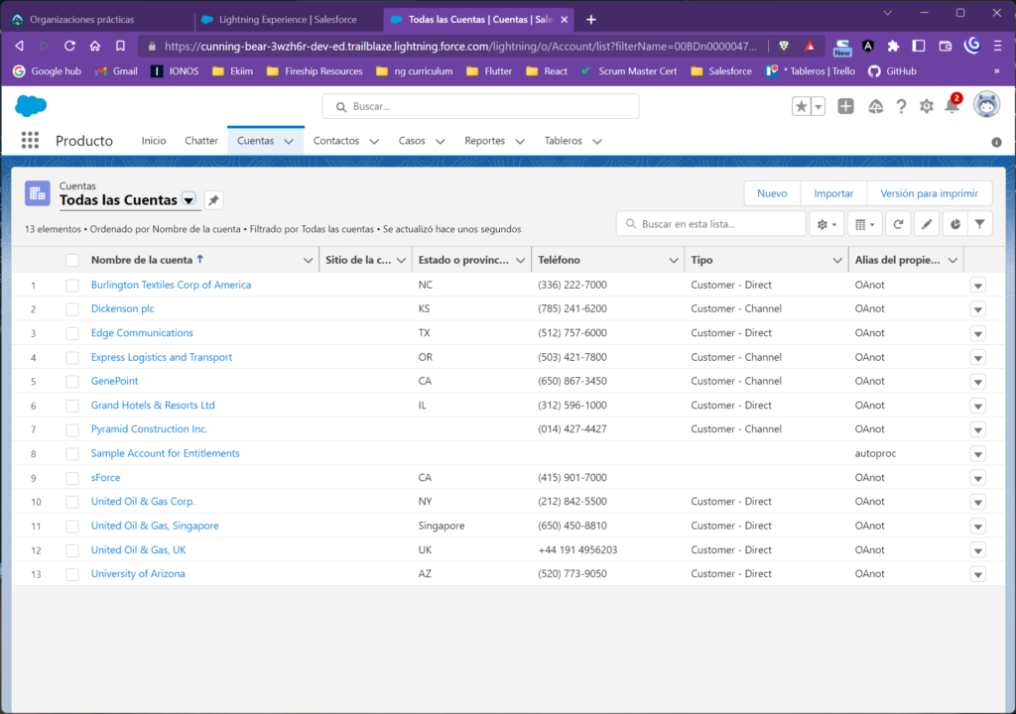This screenshot has width=1016, height=714.
Task: Open the Chatter tab
Action: 201,141
